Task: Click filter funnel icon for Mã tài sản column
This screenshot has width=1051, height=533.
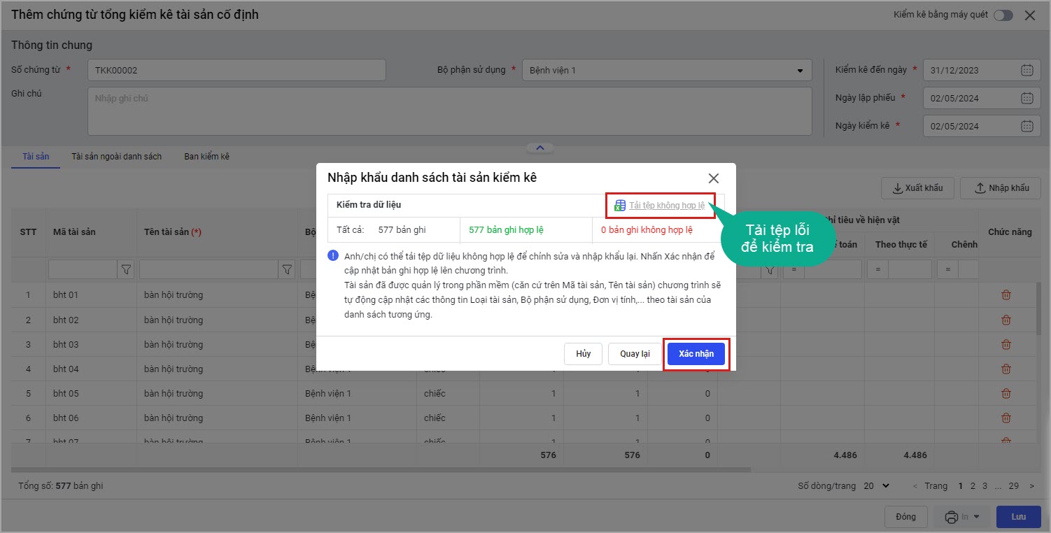Action: 126,269
